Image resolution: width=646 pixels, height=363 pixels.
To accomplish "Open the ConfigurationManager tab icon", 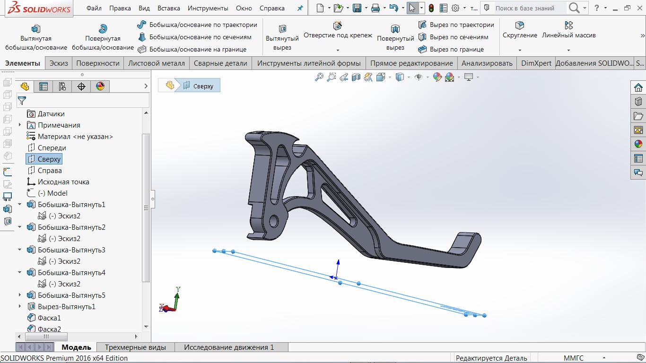I will [62, 86].
